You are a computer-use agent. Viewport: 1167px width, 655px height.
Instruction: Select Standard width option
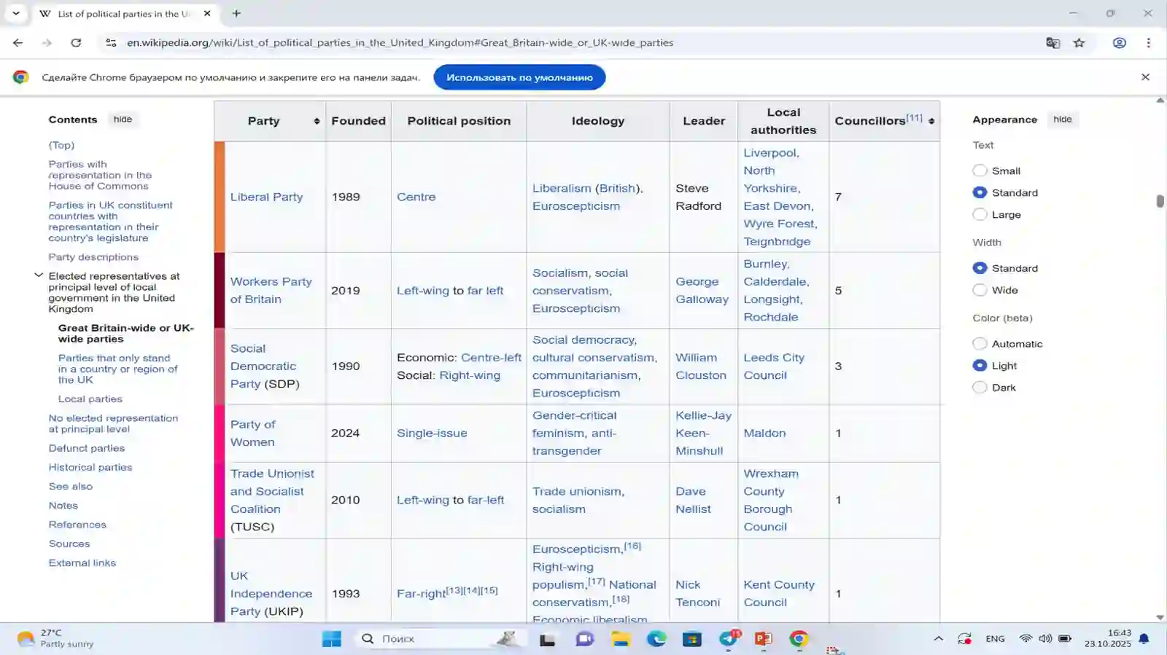coord(980,268)
